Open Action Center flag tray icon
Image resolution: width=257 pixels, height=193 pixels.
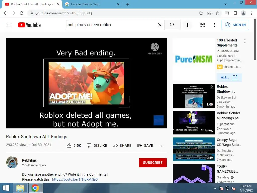[x=221, y=188]
